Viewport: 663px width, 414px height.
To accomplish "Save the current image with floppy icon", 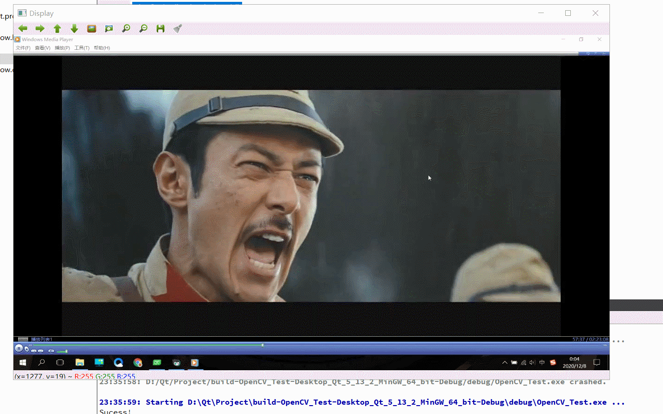I will click(x=161, y=28).
